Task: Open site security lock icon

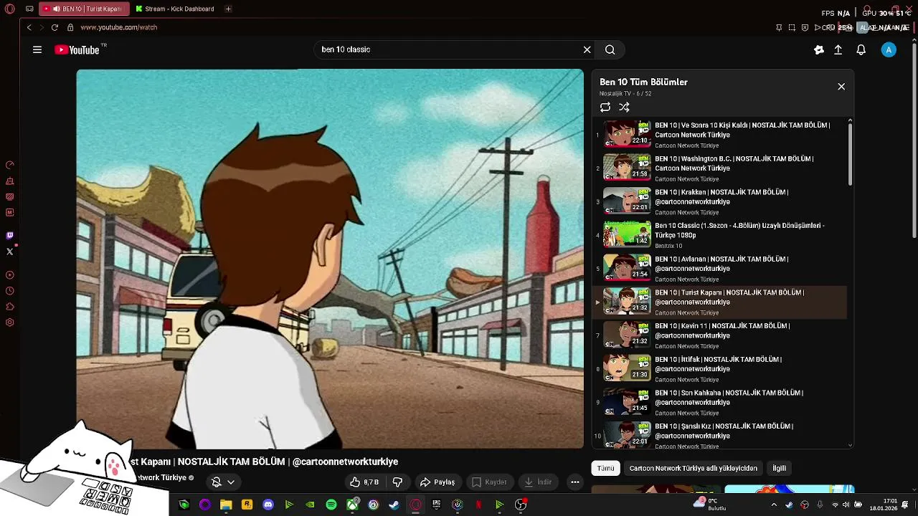Action: 70,27
